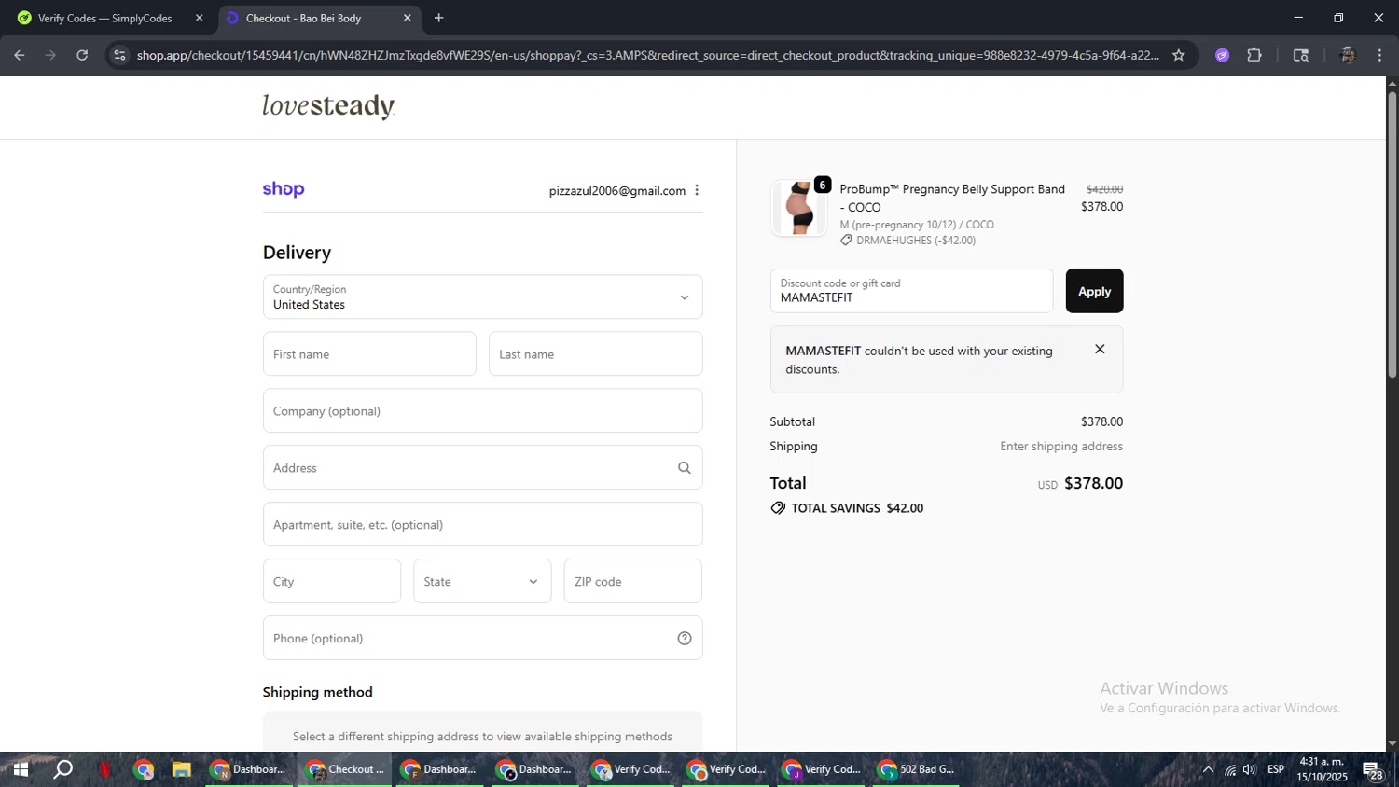This screenshot has width=1399, height=787.
Task: Click the Company (optional) field
Action: [482, 411]
